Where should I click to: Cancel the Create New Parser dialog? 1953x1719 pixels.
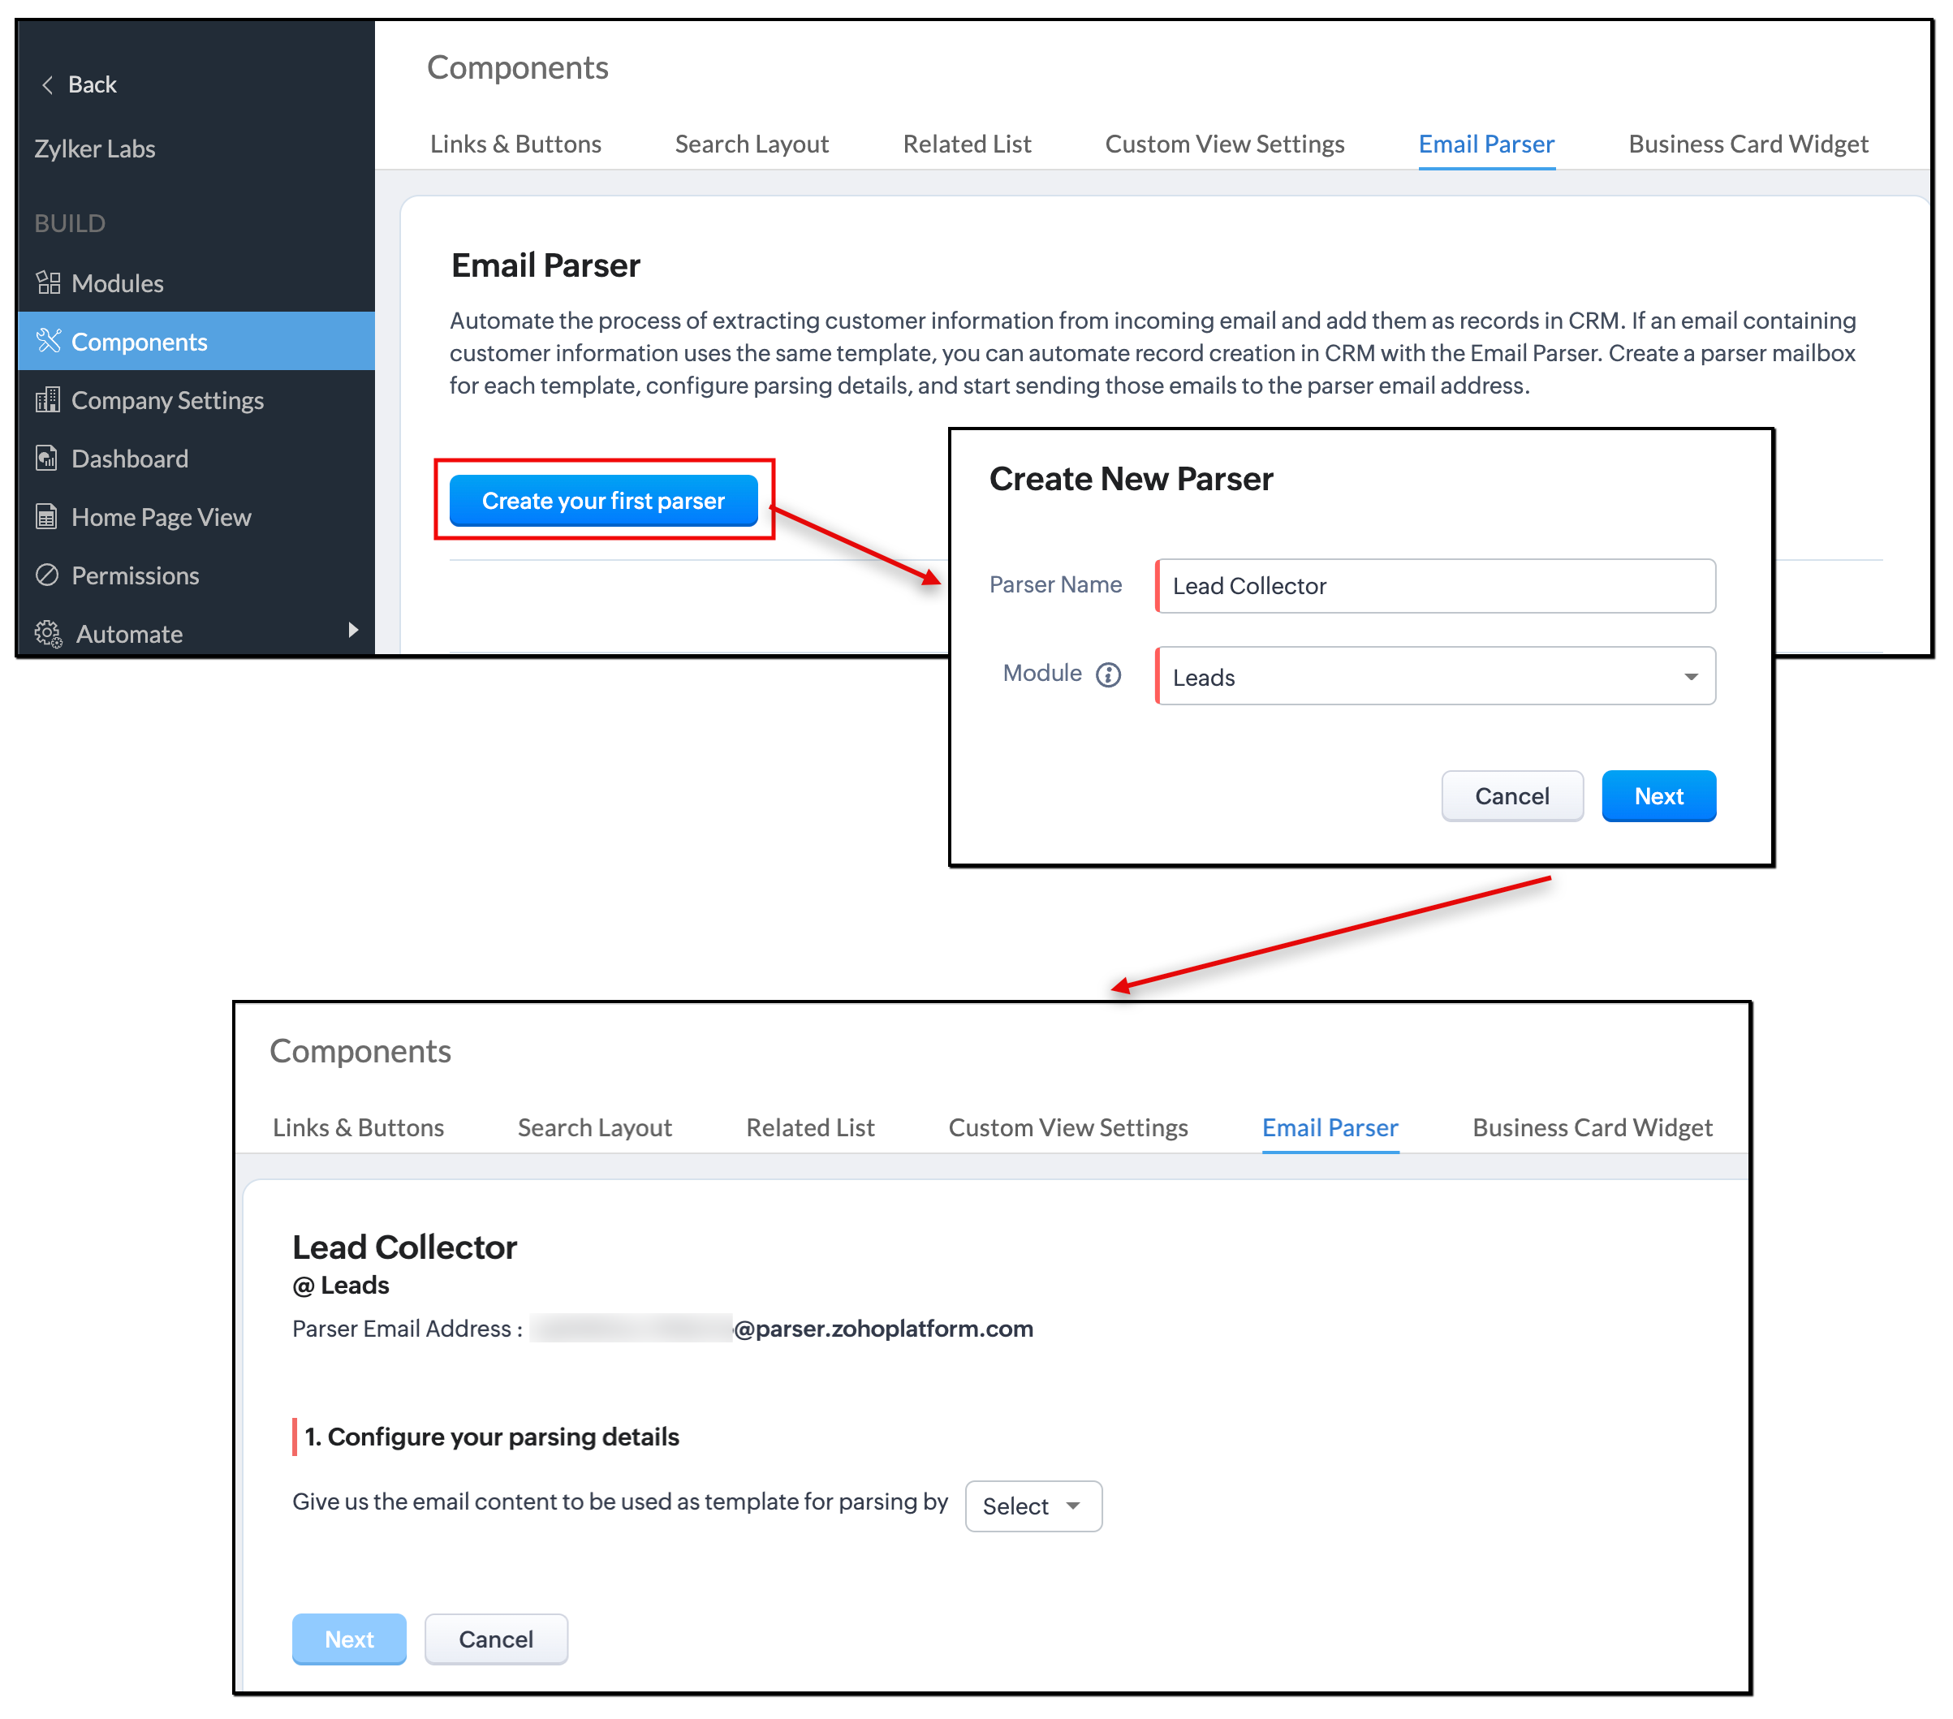pos(1511,796)
